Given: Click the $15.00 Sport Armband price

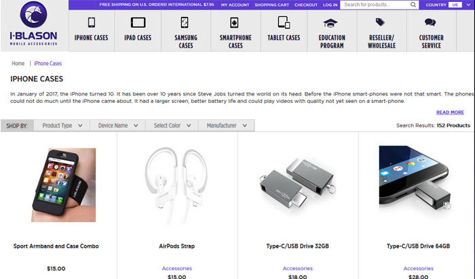Looking at the screenshot, I should point(56,268).
